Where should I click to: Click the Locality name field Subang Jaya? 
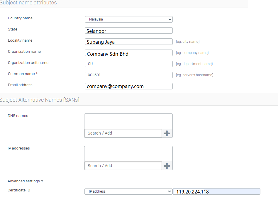tap(129, 42)
